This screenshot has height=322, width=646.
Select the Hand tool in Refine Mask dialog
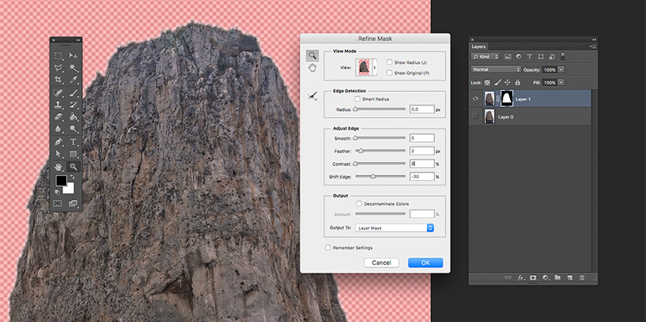pyautogui.click(x=312, y=68)
